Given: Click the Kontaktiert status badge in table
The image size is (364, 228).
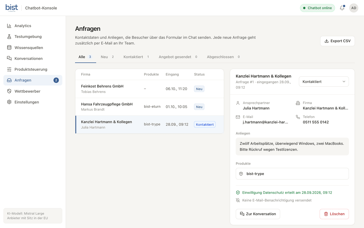Looking at the screenshot, I should [x=205, y=125].
